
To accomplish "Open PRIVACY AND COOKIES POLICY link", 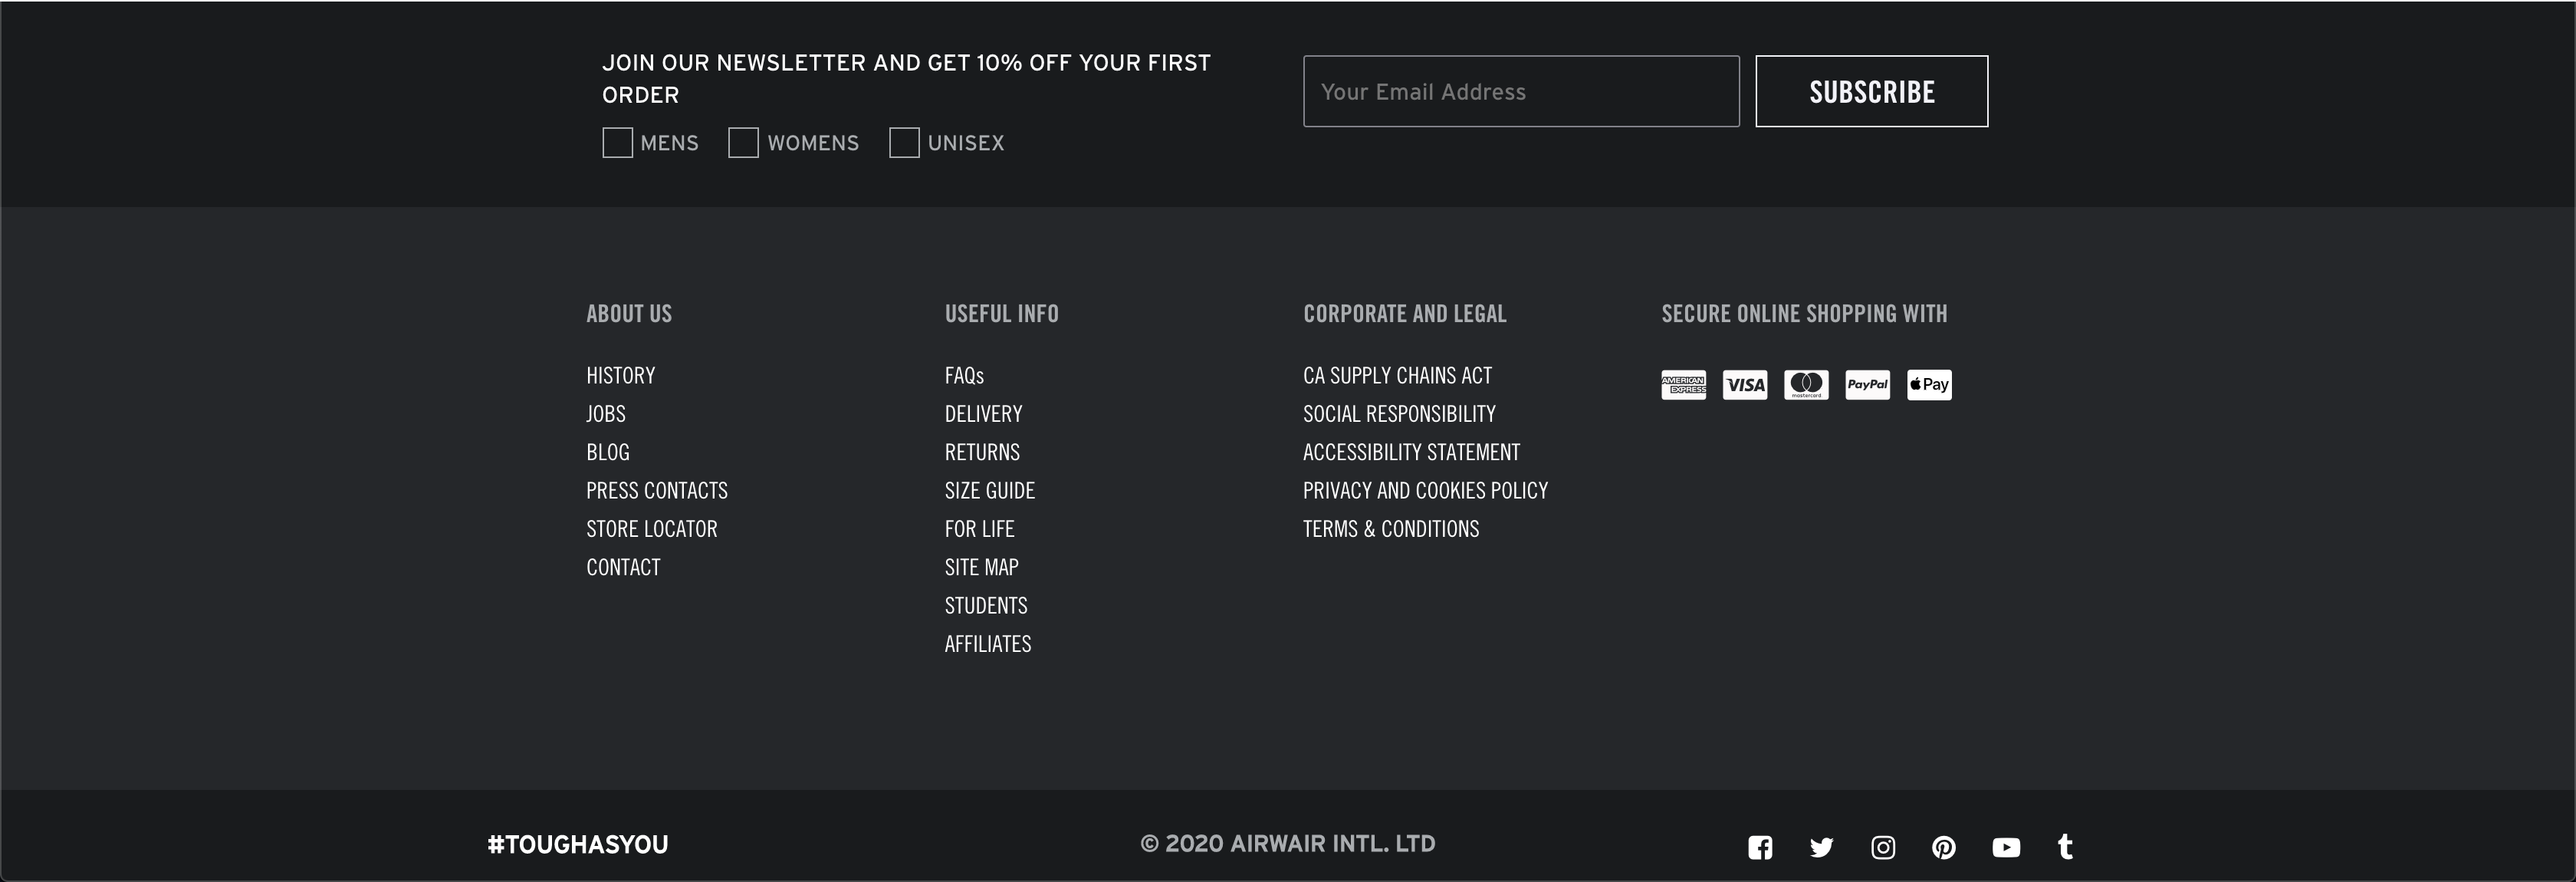I will (x=1425, y=491).
